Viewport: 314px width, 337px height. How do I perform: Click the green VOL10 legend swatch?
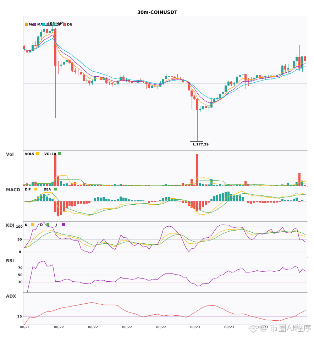pyautogui.click(x=59, y=154)
